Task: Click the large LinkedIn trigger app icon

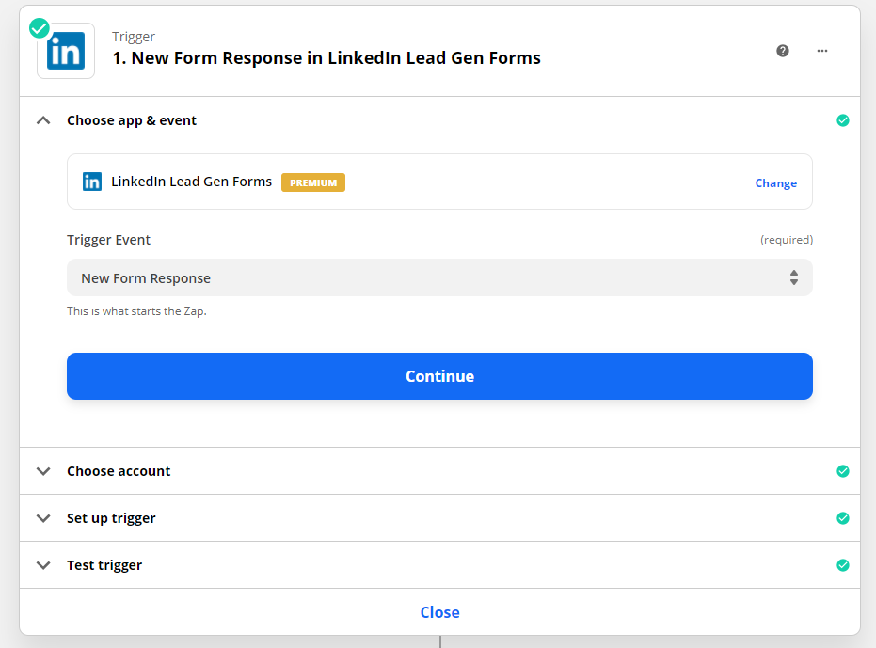Action: [66, 51]
